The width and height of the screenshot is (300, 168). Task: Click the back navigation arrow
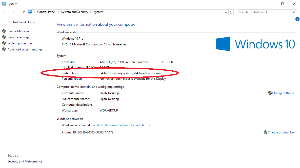(x=5, y=12)
